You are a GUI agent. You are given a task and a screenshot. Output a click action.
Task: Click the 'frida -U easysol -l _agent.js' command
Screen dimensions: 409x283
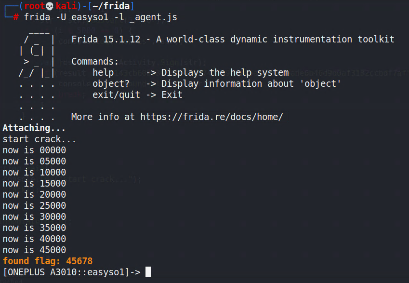click(100, 17)
